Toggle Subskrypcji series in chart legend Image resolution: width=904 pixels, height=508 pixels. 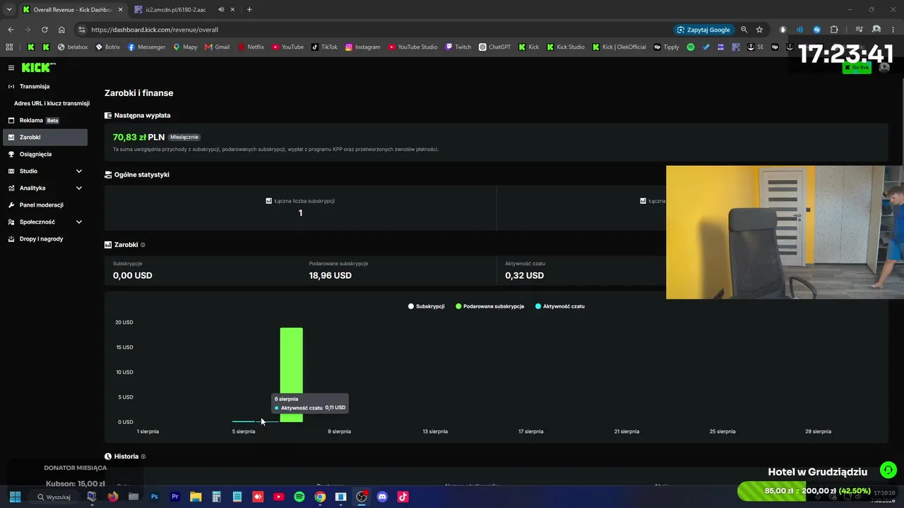[427, 306]
